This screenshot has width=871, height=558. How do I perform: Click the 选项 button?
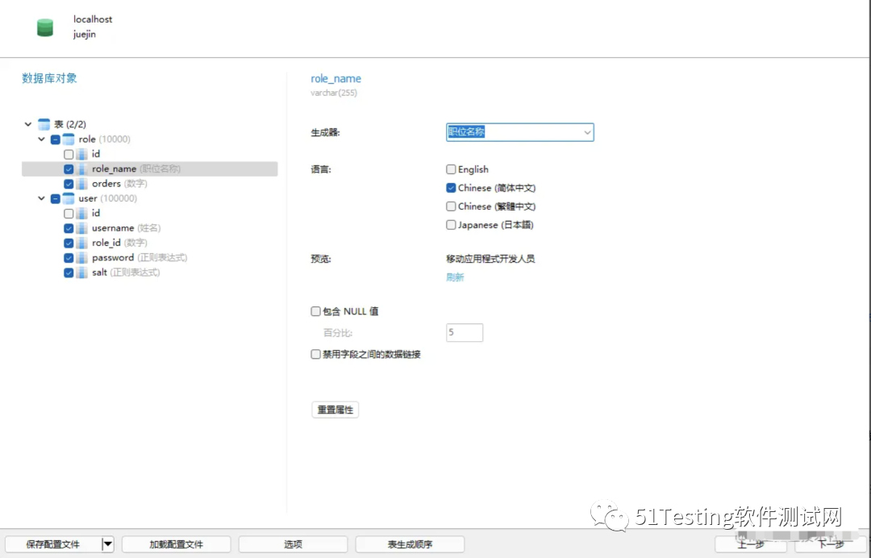click(x=292, y=544)
